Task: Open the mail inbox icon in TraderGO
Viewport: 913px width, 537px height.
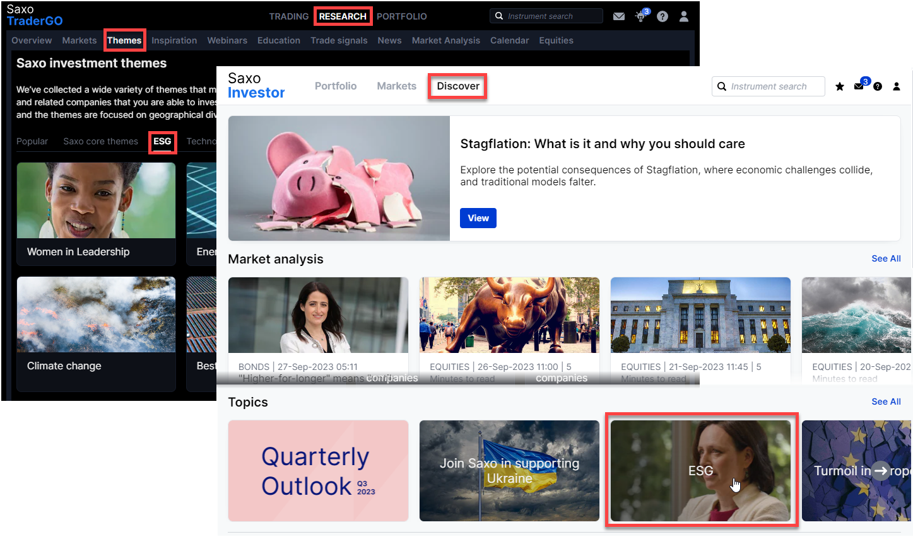Action: (618, 16)
